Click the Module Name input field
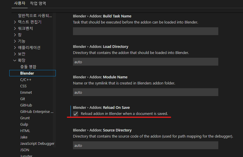243x157 pixels. click(x=145, y=92)
